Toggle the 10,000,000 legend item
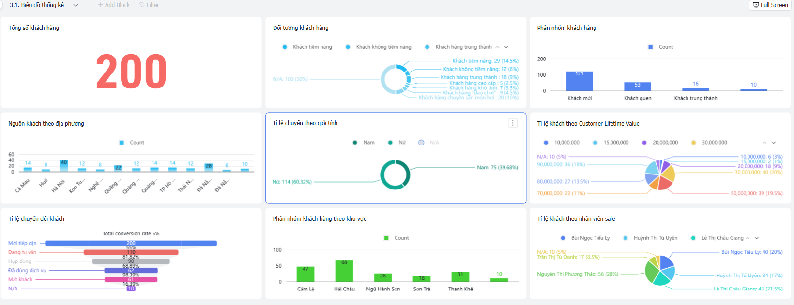 (x=562, y=143)
